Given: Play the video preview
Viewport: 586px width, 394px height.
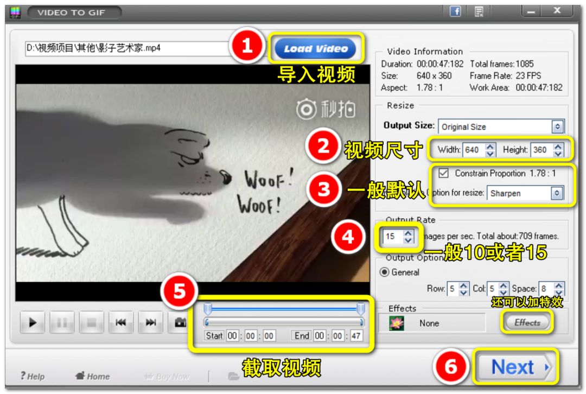Looking at the screenshot, I should click(33, 322).
